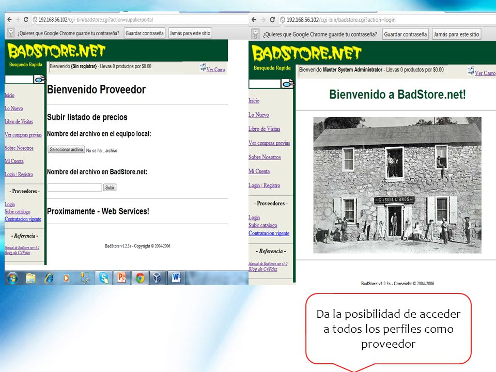This screenshot has width=496, height=372.
Task: Click the password key icon in left window
Action: (x=11, y=33)
